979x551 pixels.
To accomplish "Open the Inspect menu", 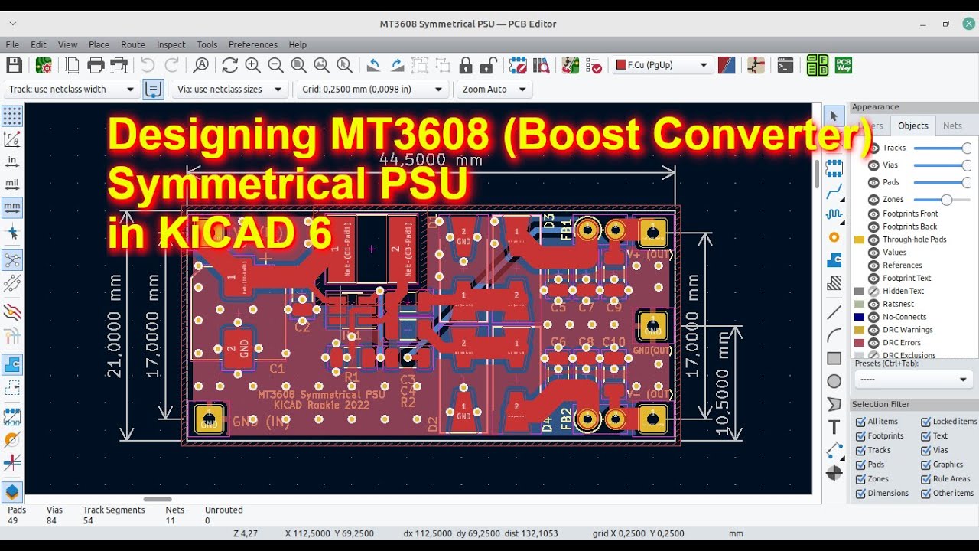I will pos(171,44).
